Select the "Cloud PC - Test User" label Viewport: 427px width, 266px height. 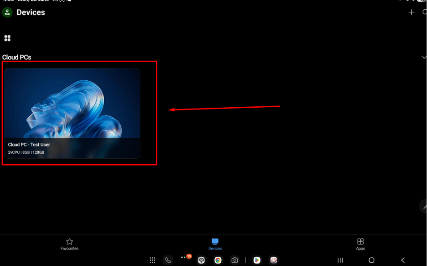29,145
